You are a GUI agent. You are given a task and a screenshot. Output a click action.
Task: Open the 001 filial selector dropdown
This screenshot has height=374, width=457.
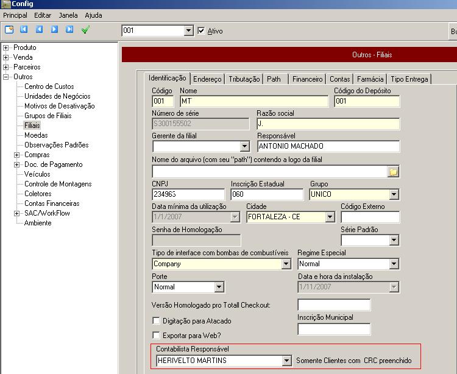[x=188, y=30]
